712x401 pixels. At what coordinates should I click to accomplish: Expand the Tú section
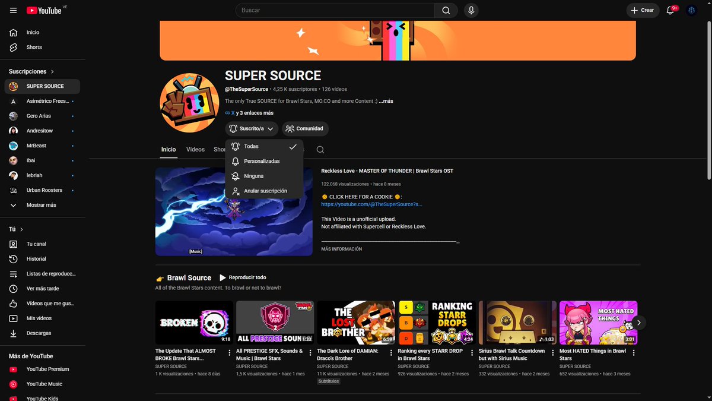coord(16,229)
